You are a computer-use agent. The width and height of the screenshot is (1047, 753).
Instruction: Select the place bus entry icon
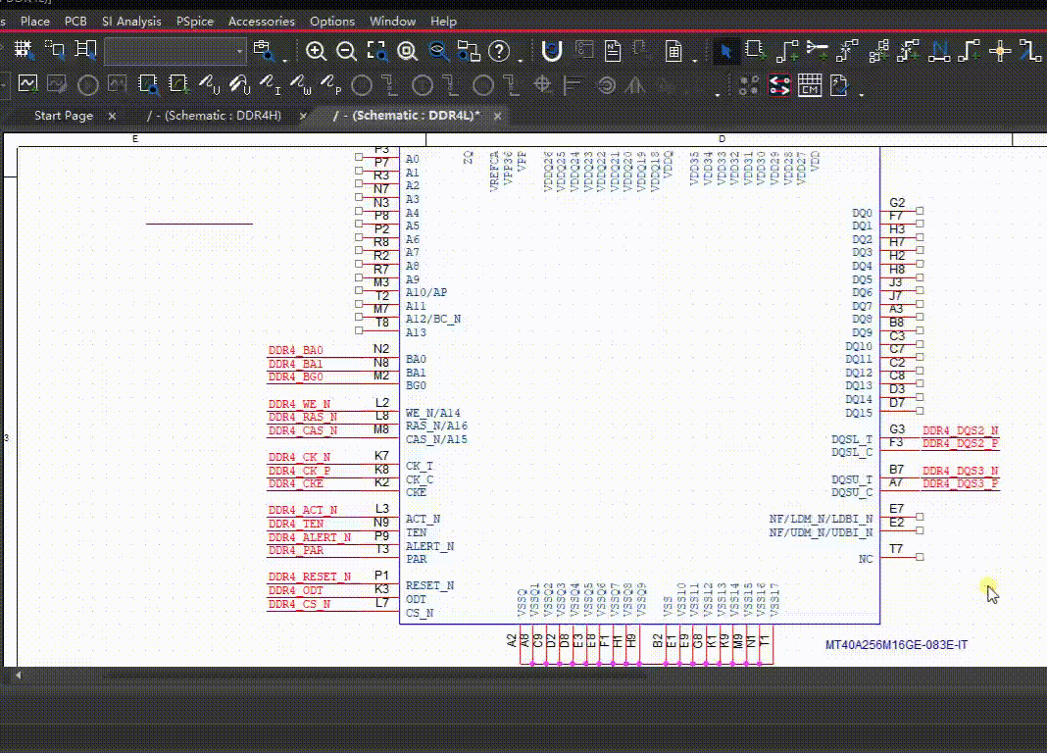(x=1030, y=51)
